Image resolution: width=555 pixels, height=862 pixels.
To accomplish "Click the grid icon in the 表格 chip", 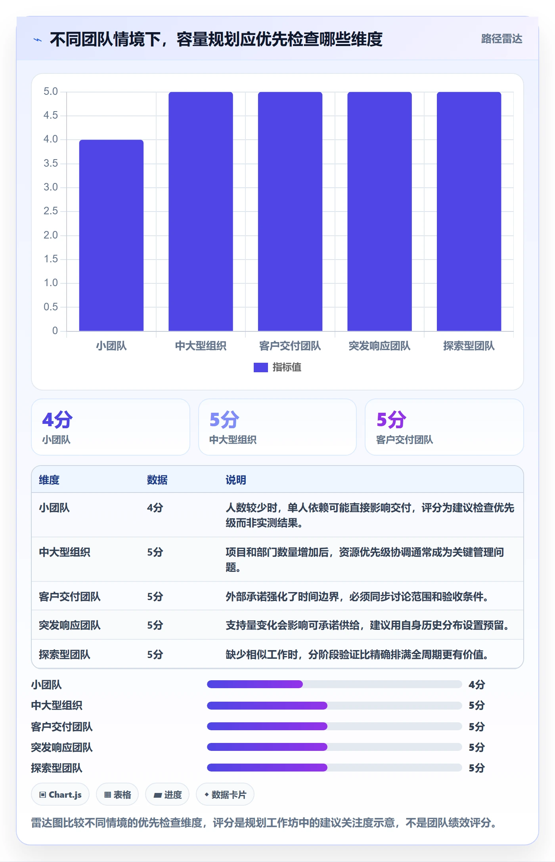I will tap(107, 795).
